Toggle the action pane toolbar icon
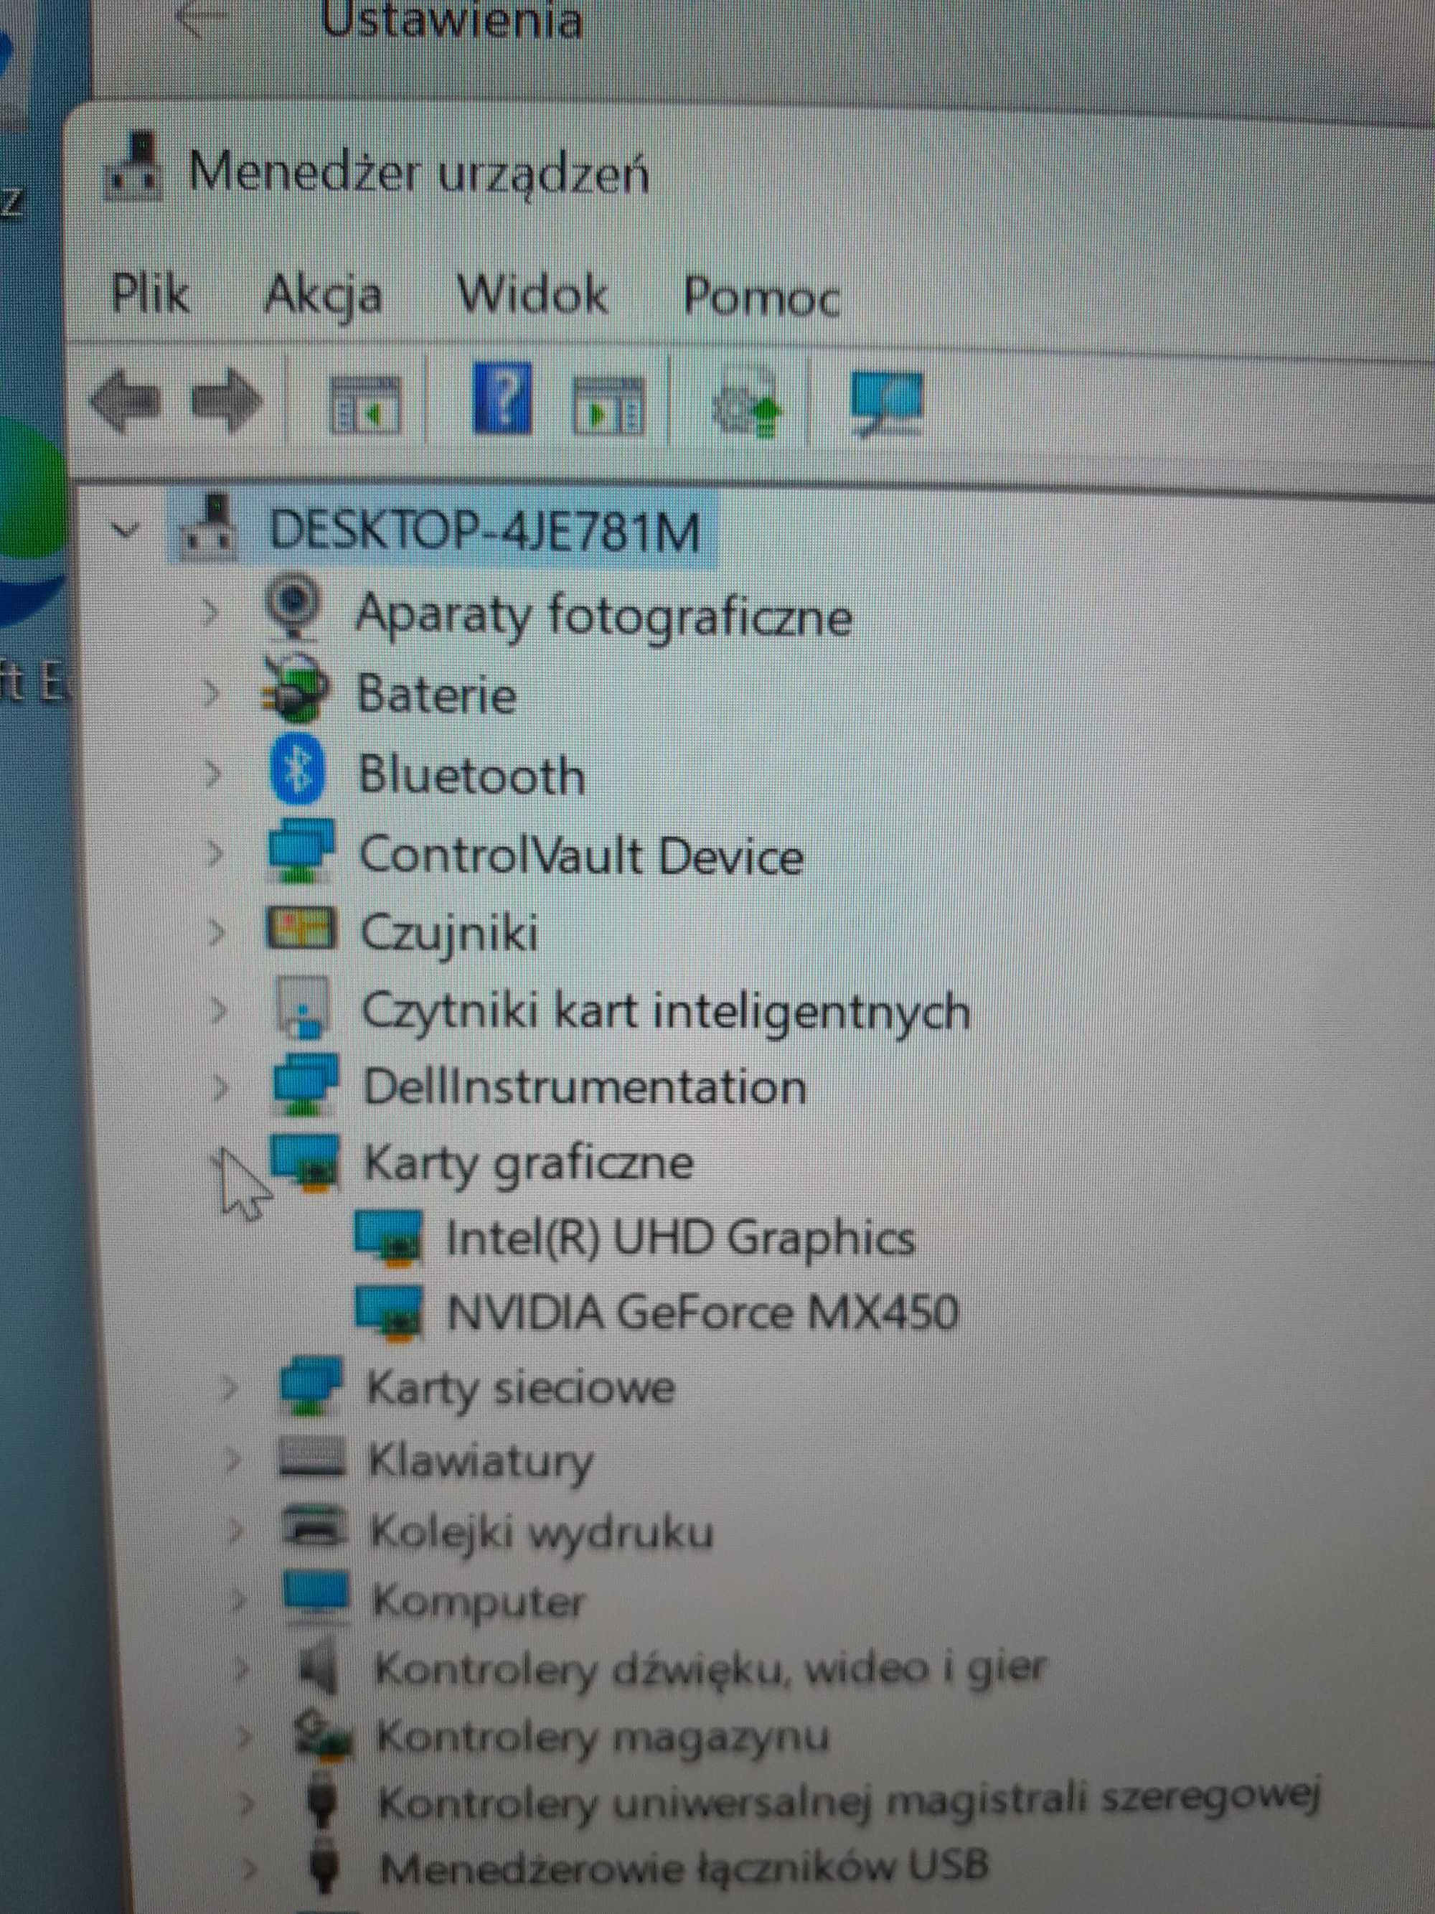 pyautogui.click(x=608, y=404)
